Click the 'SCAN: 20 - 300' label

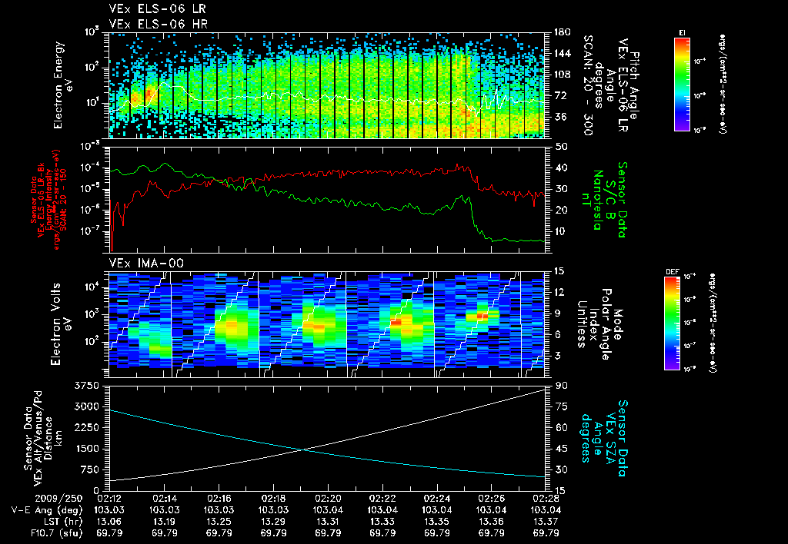pos(588,85)
